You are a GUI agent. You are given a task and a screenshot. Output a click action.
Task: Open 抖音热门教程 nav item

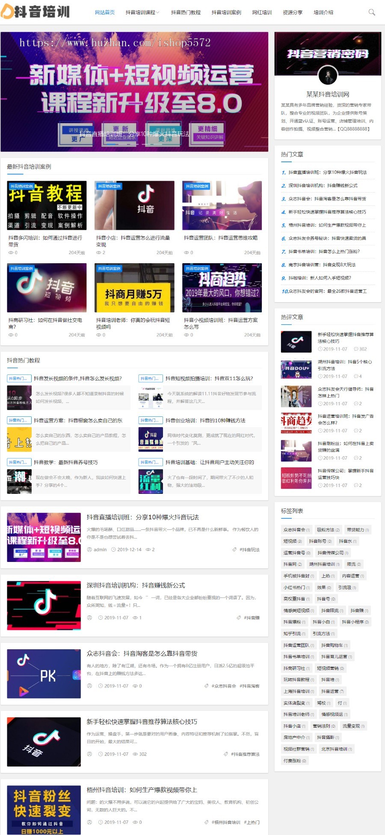coord(186,12)
